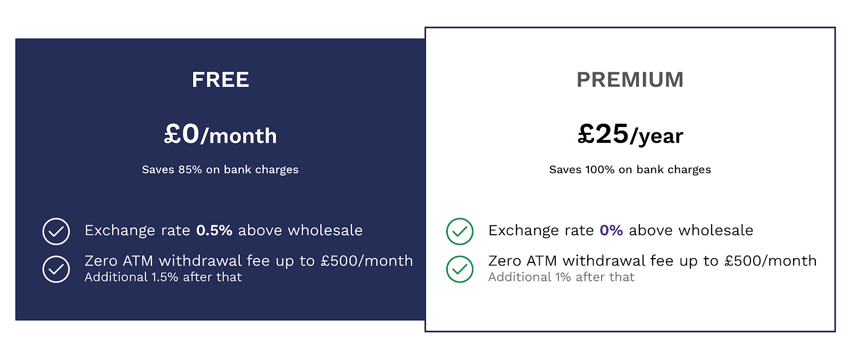
Task: Select the PREMIUM plan heading
Action: tap(630, 80)
